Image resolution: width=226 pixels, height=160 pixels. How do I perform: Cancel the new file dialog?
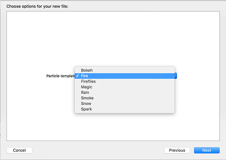(20, 150)
